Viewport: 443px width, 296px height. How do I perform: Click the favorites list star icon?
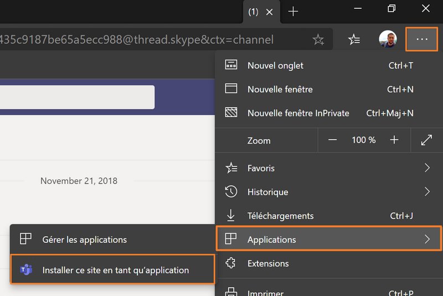click(354, 39)
